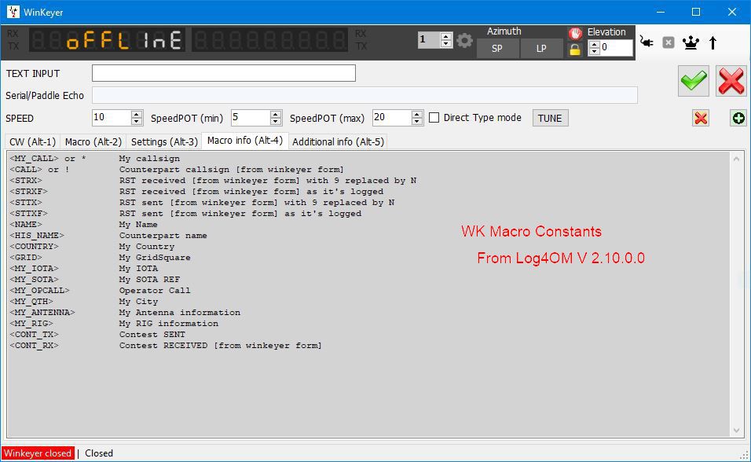The width and height of the screenshot is (751, 462).
Task: Click the red stop hand icon
Action: click(575, 32)
